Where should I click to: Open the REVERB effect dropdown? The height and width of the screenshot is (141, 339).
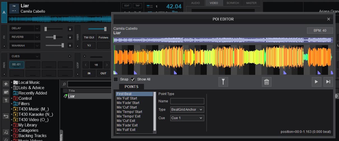pyautogui.click(x=37, y=37)
